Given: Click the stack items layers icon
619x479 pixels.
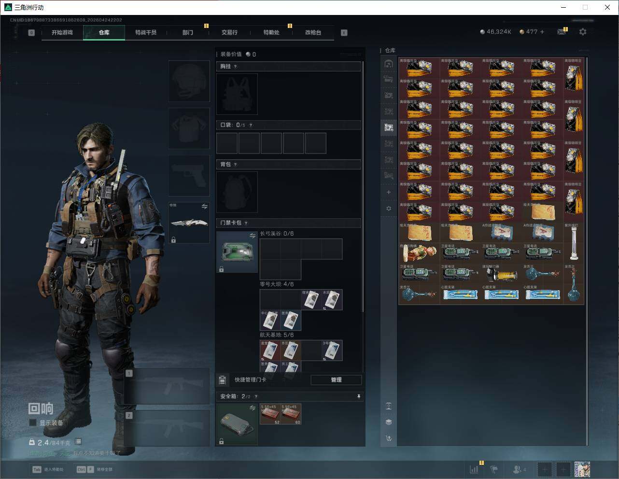Looking at the screenshot, I should 389,422.
